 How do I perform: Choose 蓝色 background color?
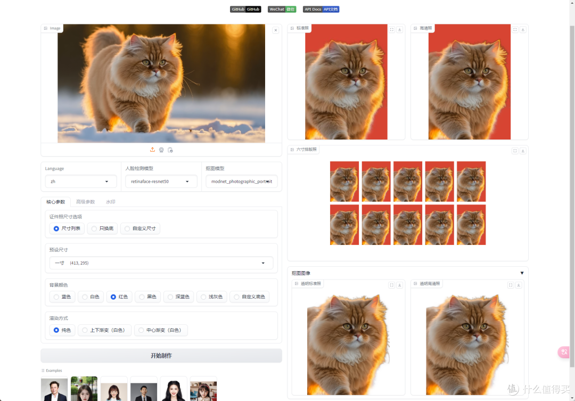[62, 297]
